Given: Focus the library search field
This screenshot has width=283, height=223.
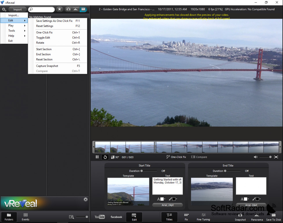Looking at the screenshot, I should 41,9.
